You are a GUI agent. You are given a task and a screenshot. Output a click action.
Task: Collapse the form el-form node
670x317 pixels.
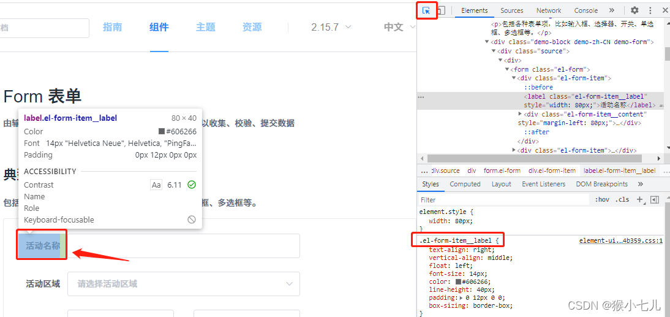click(506, 69)
